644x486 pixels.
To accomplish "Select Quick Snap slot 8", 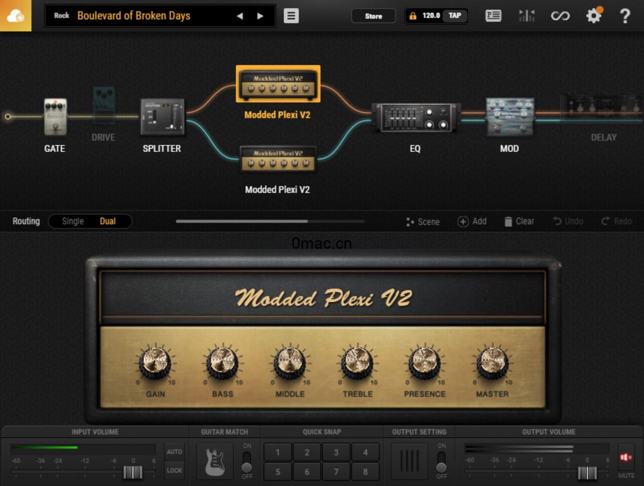I will click(x=365, y=472).
